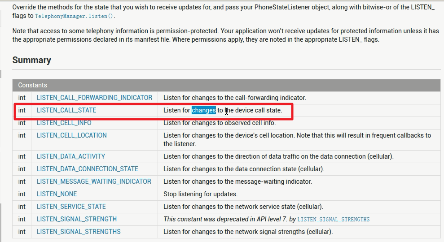444x242 pixels.
Task: Click the highlighted word 'changes'
Action: [204, 110]
